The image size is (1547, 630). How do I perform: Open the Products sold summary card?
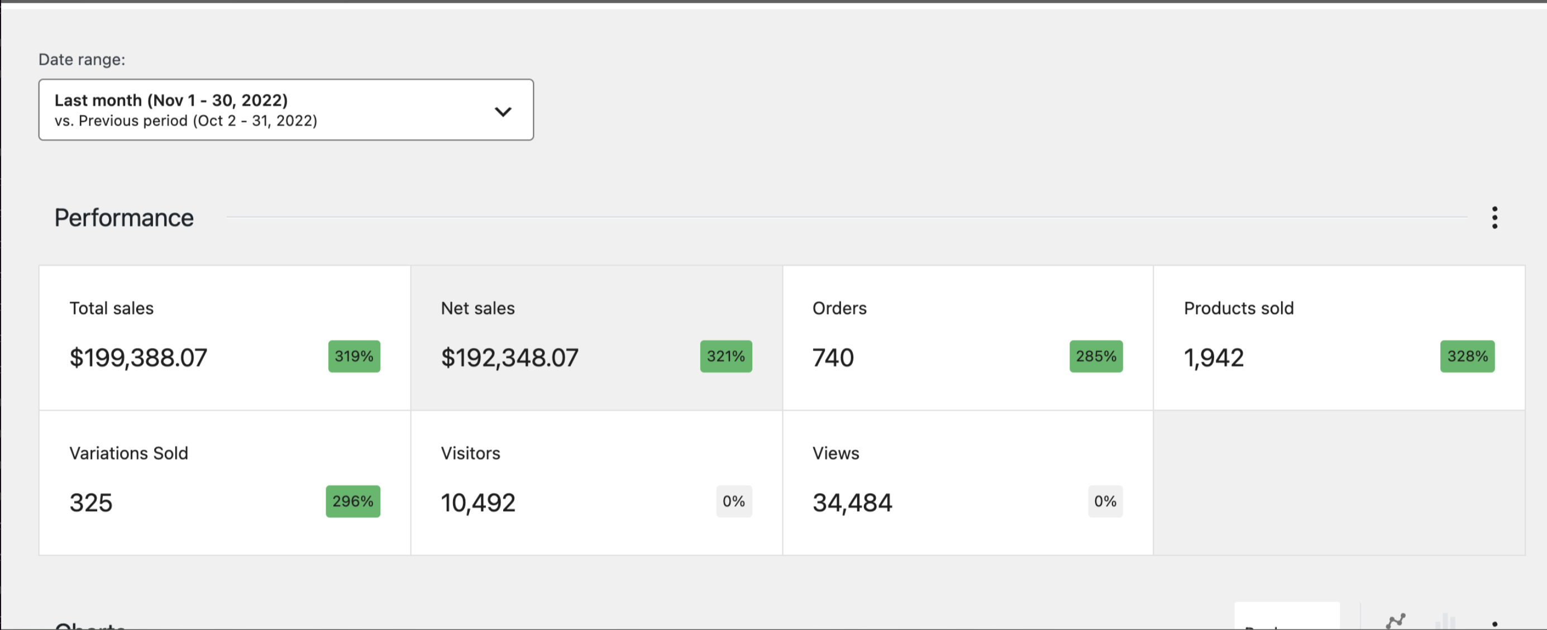[x=1338, y=338]
